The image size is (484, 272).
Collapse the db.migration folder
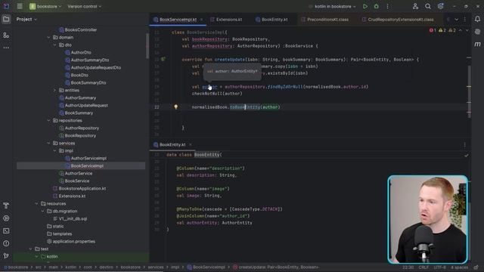42,212
